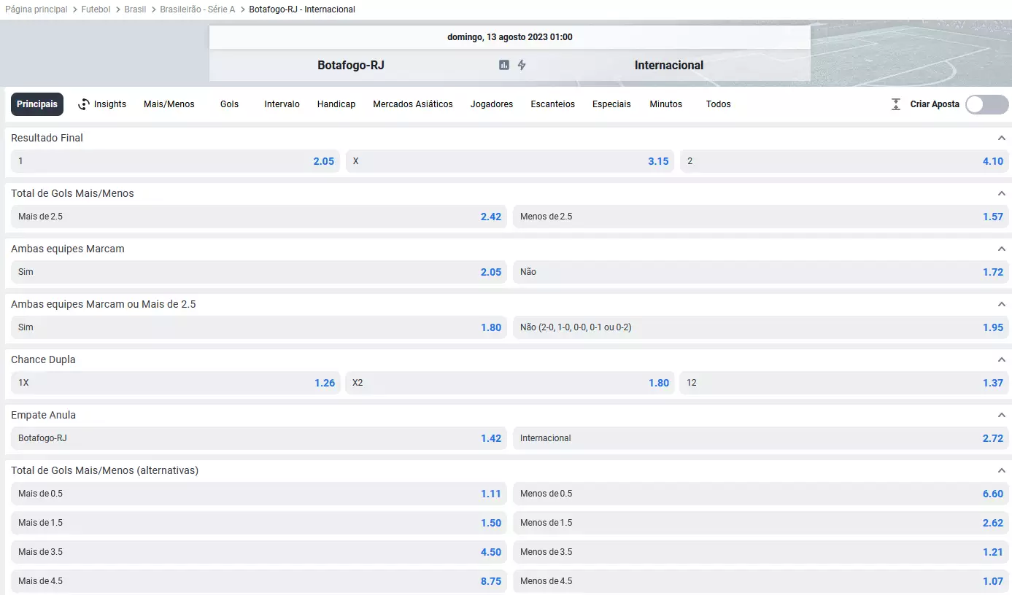Collapse the Ambas equipes Marcam section
The width and height of the screenshot is (1012, 595).
tap(1001, 249)
